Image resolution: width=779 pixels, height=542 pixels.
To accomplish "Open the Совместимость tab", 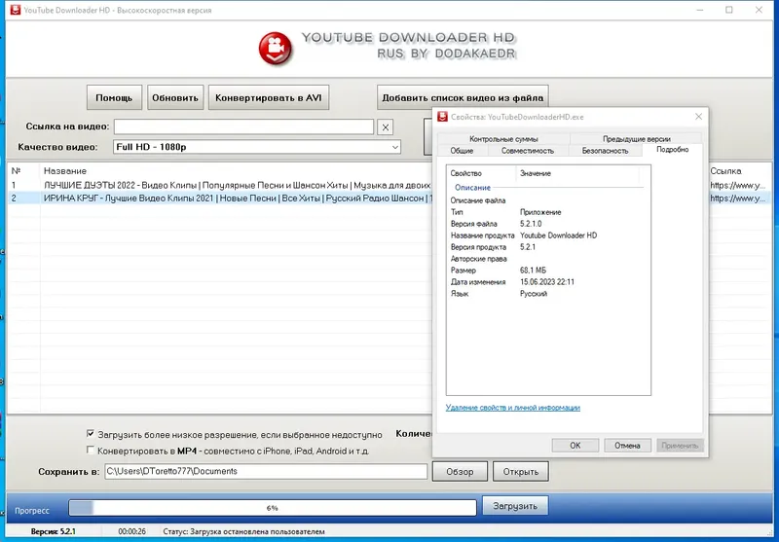I will (527, 151).
